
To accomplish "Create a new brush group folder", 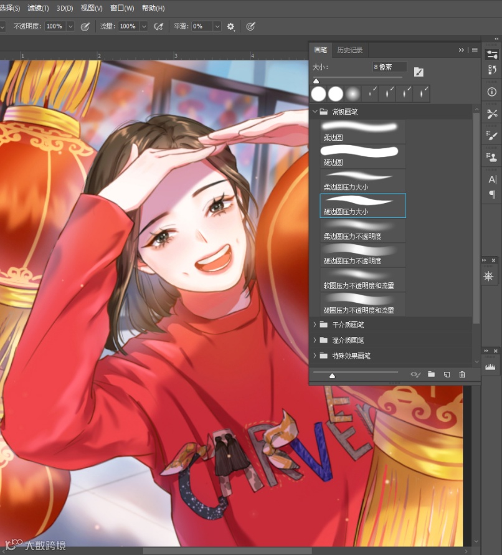I will tap(431, 374).
